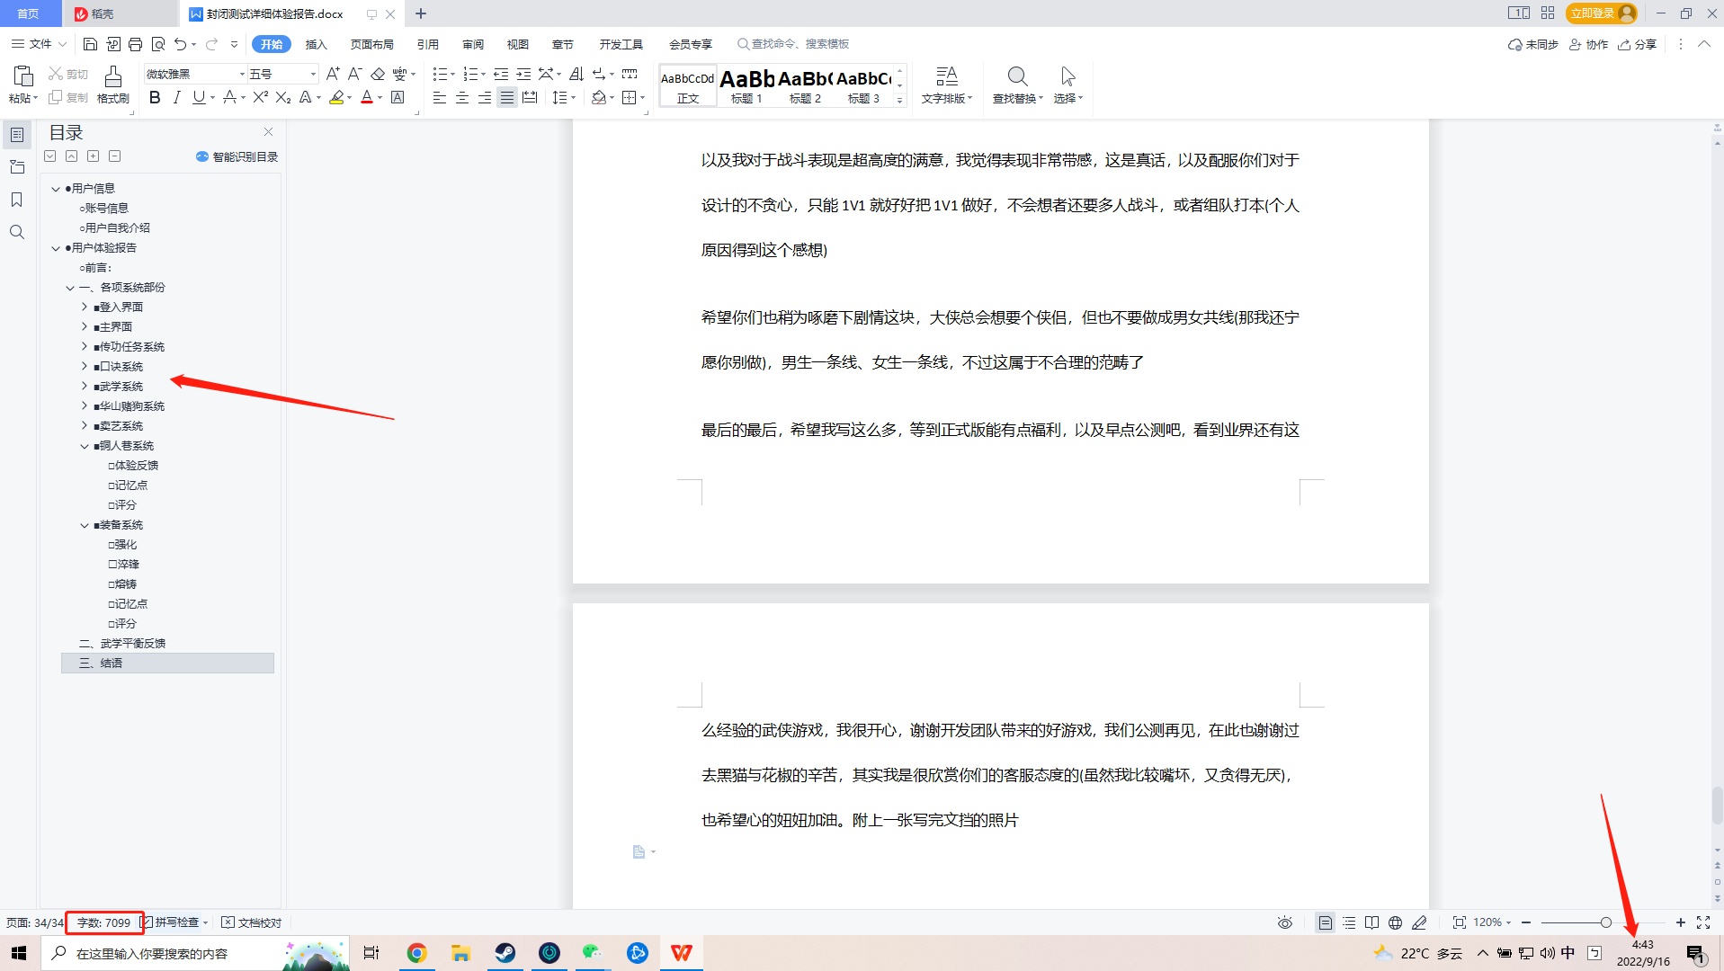Toggle italic formatting
The image size is (1724, 971).
pyautogui.click(x=176, y=97)
